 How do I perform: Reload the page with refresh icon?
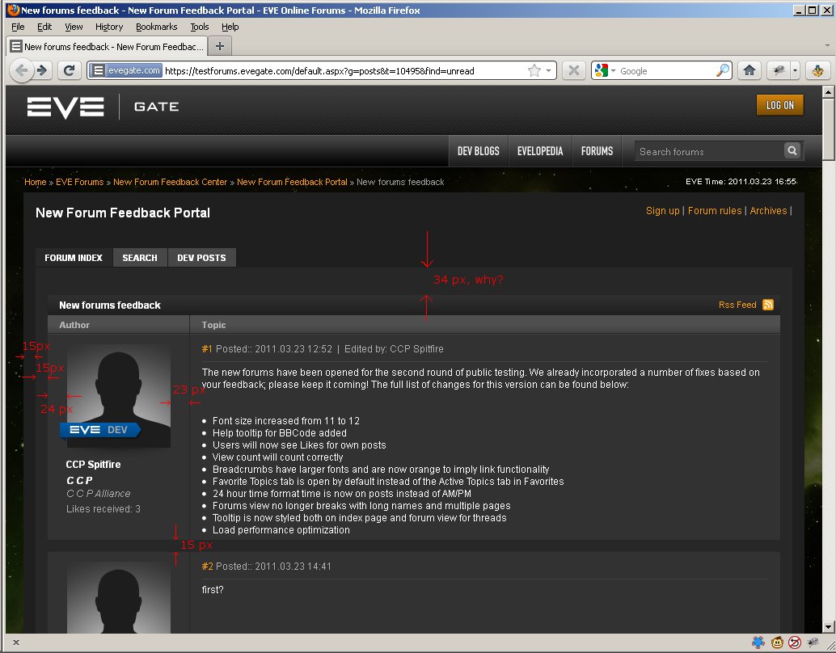(x=70, y=70)
